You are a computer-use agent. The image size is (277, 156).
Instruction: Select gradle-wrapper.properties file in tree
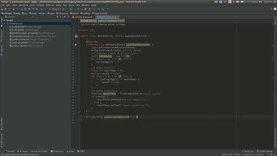[32, 33]
